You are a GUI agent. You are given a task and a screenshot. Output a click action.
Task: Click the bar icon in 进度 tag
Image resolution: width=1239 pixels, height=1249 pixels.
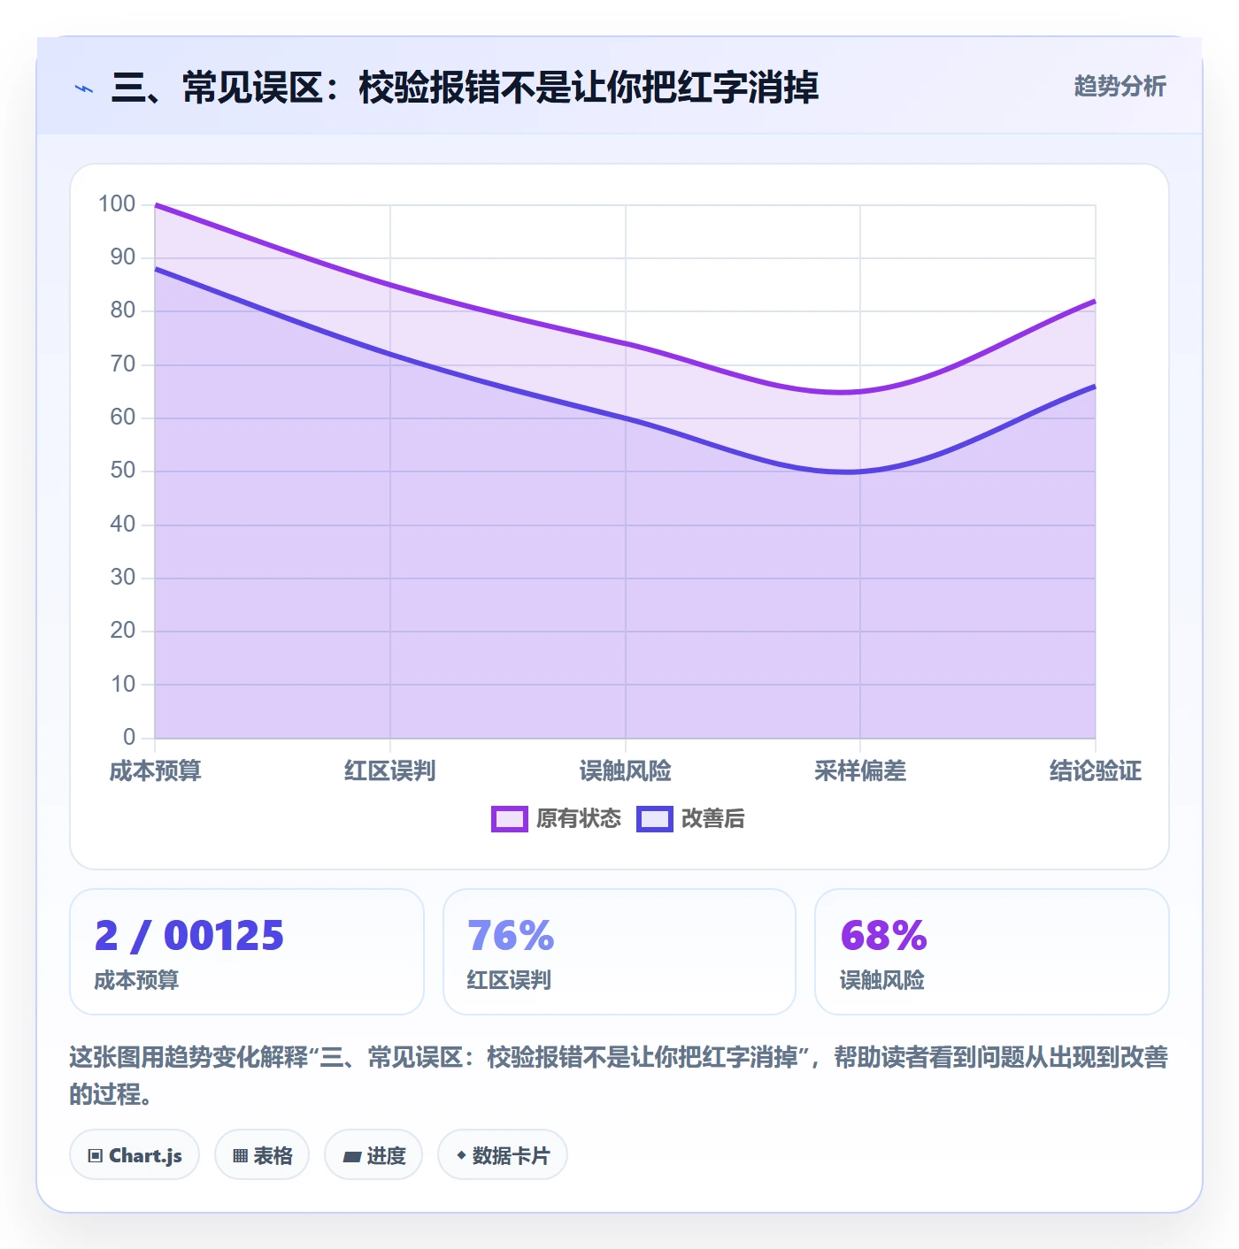351,1156
